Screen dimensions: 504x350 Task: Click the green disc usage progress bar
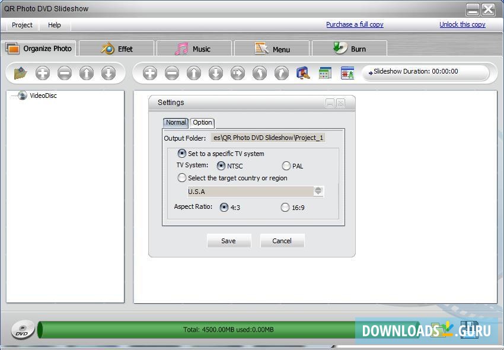coord(228,330)
